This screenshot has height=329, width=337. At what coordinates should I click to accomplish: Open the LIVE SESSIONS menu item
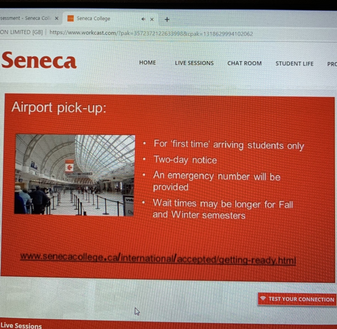click(x=194, y=63)
